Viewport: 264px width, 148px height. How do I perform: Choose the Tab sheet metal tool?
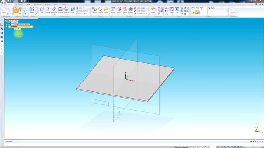pos(42,10)
